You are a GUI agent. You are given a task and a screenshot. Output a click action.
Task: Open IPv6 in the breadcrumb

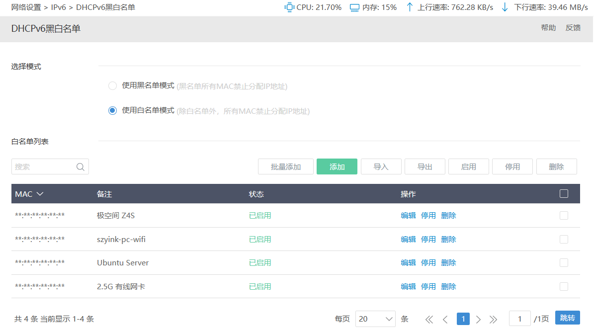(58, 7)
